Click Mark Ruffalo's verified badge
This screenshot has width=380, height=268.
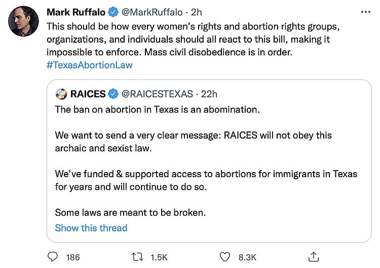pos(113,12)
